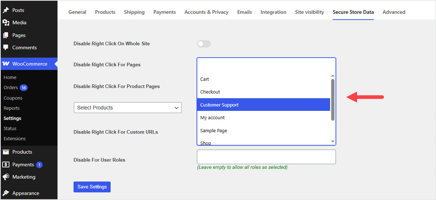Screen dimensions: 436x200
Task: Click the Disable For User Roles field
Action: click(x=266, y=157)
